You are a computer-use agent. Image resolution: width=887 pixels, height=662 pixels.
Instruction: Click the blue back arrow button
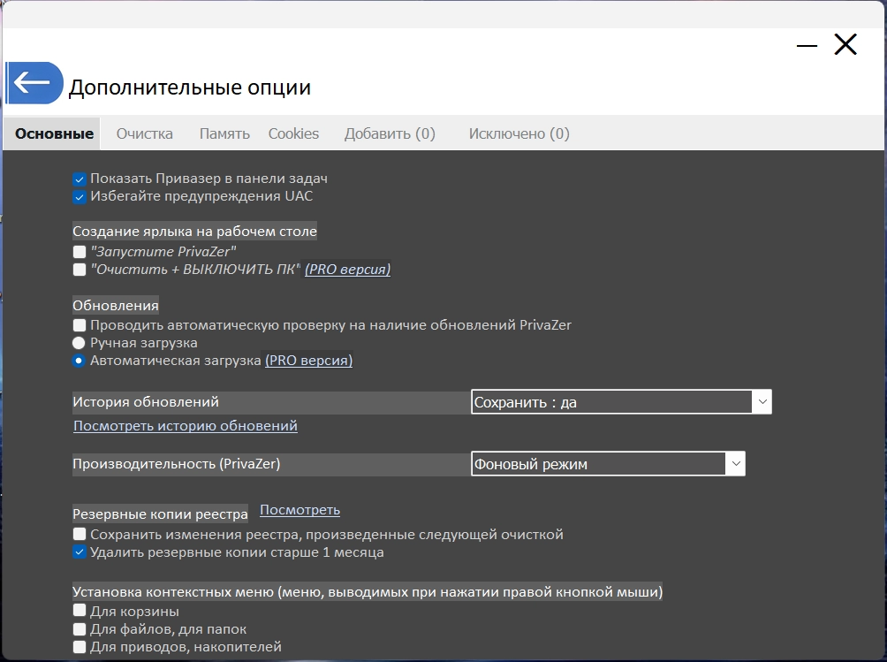(x=34, y=84)
